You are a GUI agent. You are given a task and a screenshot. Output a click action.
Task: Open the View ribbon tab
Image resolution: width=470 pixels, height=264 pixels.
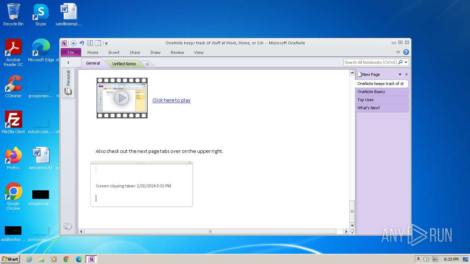pos(199,52)
